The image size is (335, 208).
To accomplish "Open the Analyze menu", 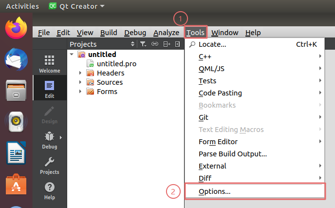I will (x=166, y=33).
